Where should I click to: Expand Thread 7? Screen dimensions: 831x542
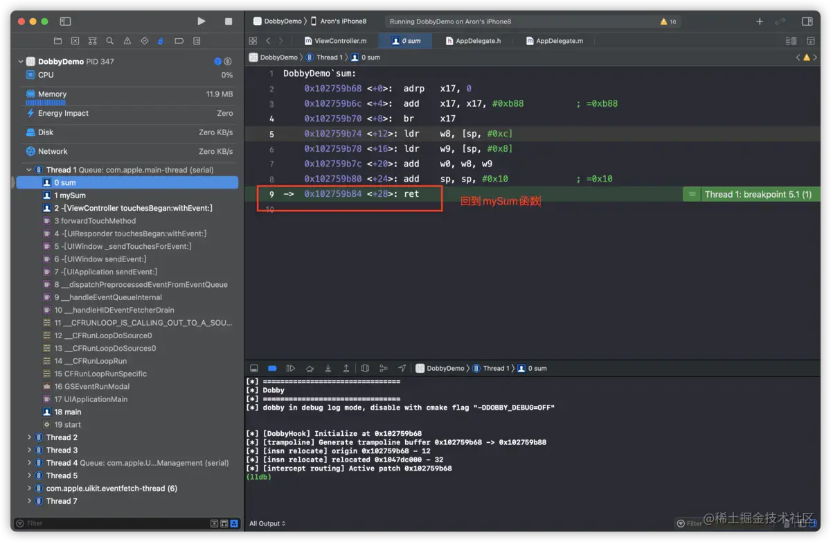(29, 501)
